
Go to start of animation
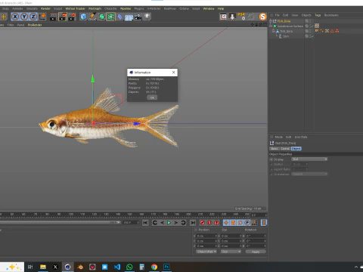pos(145,223)
